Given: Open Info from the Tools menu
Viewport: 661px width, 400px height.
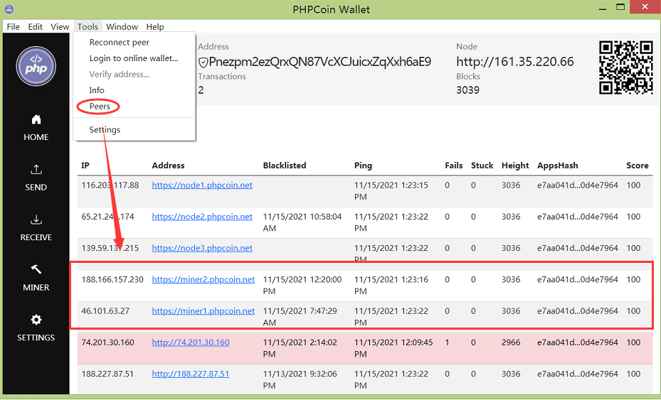Looking at the screenshot, I should (x=97, y=90).
